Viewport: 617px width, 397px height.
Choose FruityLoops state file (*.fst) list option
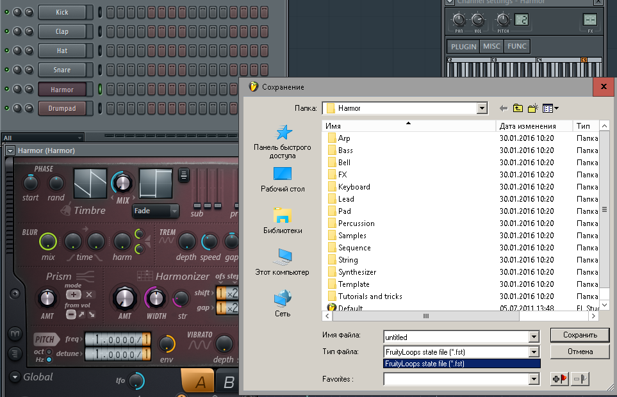pos(461,364)
